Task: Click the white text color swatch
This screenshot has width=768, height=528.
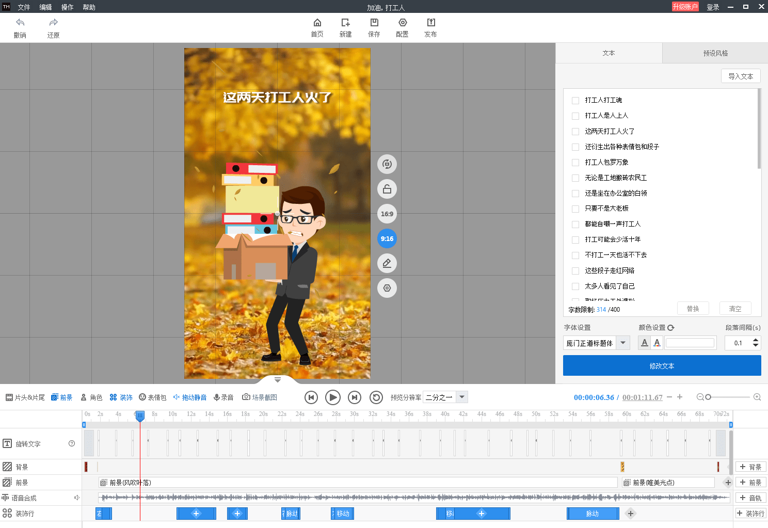Action: 690,343
